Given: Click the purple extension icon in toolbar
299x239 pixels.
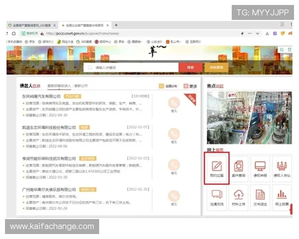Looking at the screenshot, I should pos(275,33).
